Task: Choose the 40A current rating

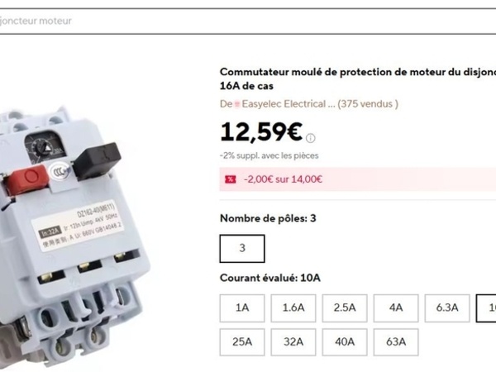Action: click(345, 341)
